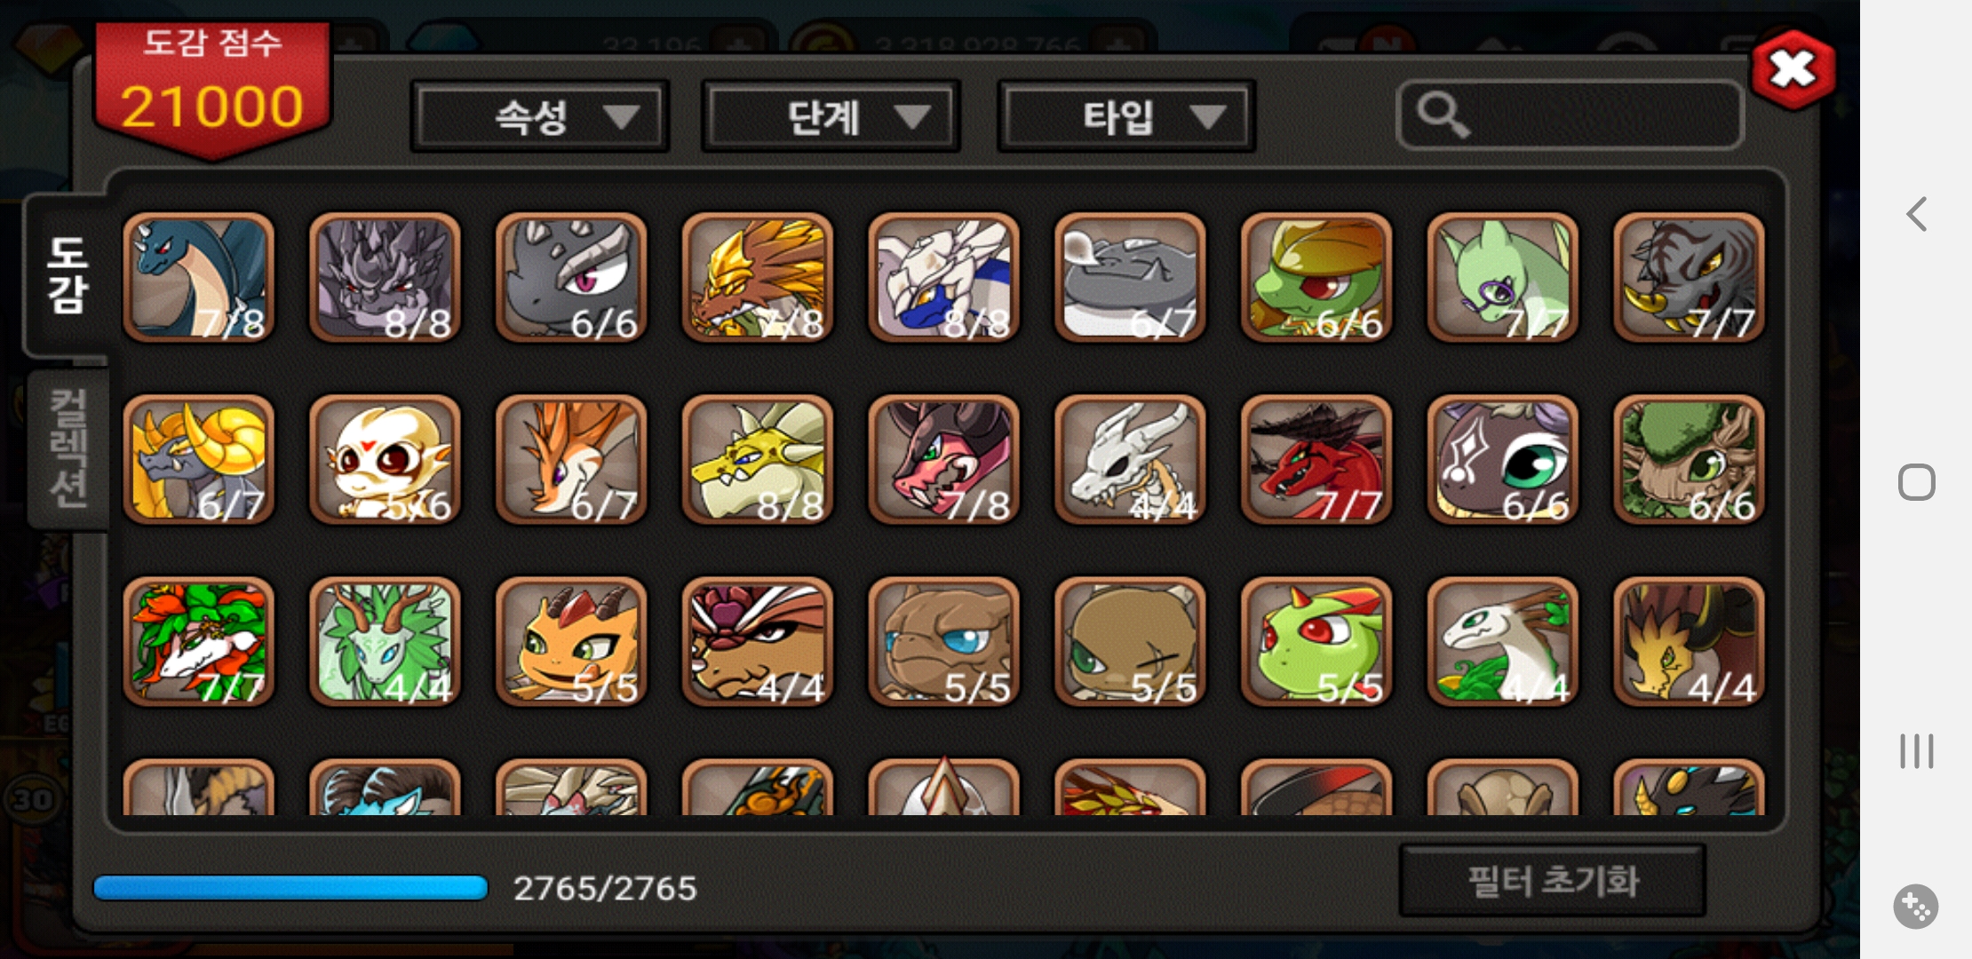
Task: Open the 타입 type filter dropdown
Action: 1126,116
